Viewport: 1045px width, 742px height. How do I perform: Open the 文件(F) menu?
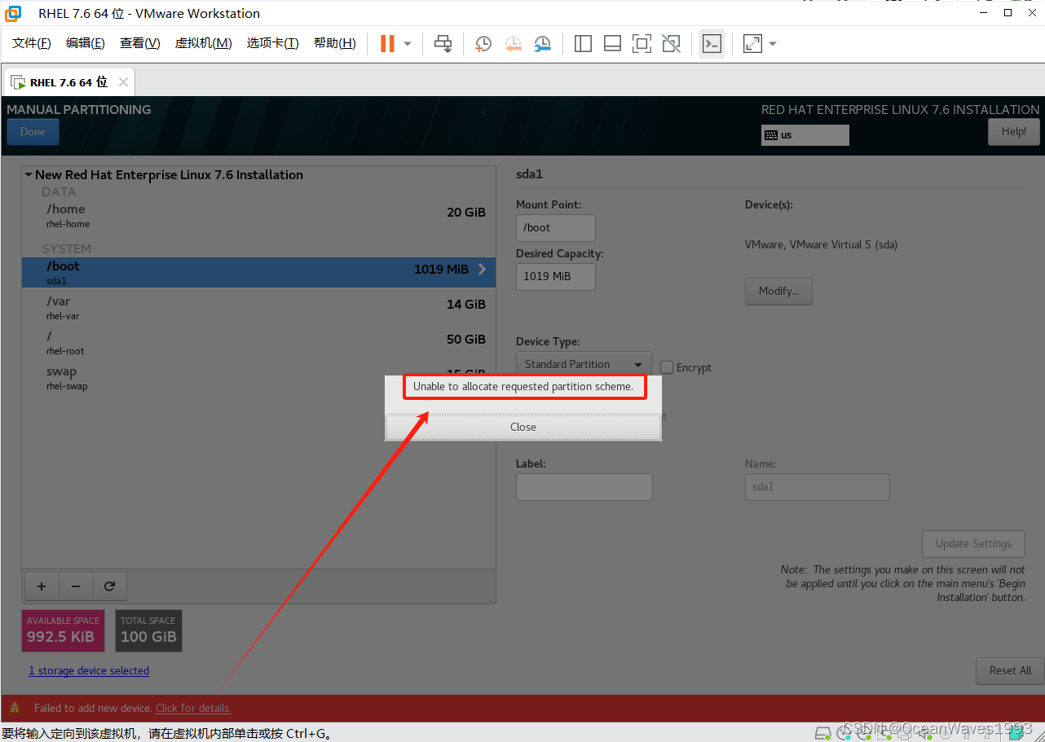tap(32, 43)
